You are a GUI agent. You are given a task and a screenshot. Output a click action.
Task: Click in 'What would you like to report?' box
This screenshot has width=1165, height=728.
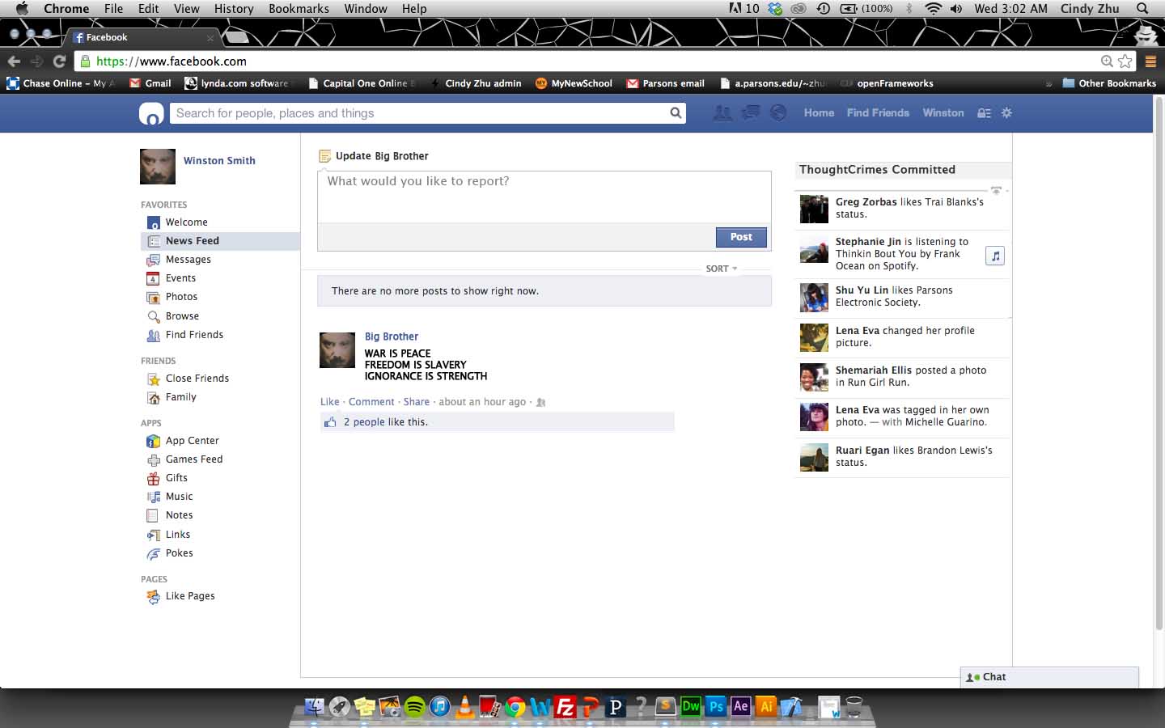(544, 197)
